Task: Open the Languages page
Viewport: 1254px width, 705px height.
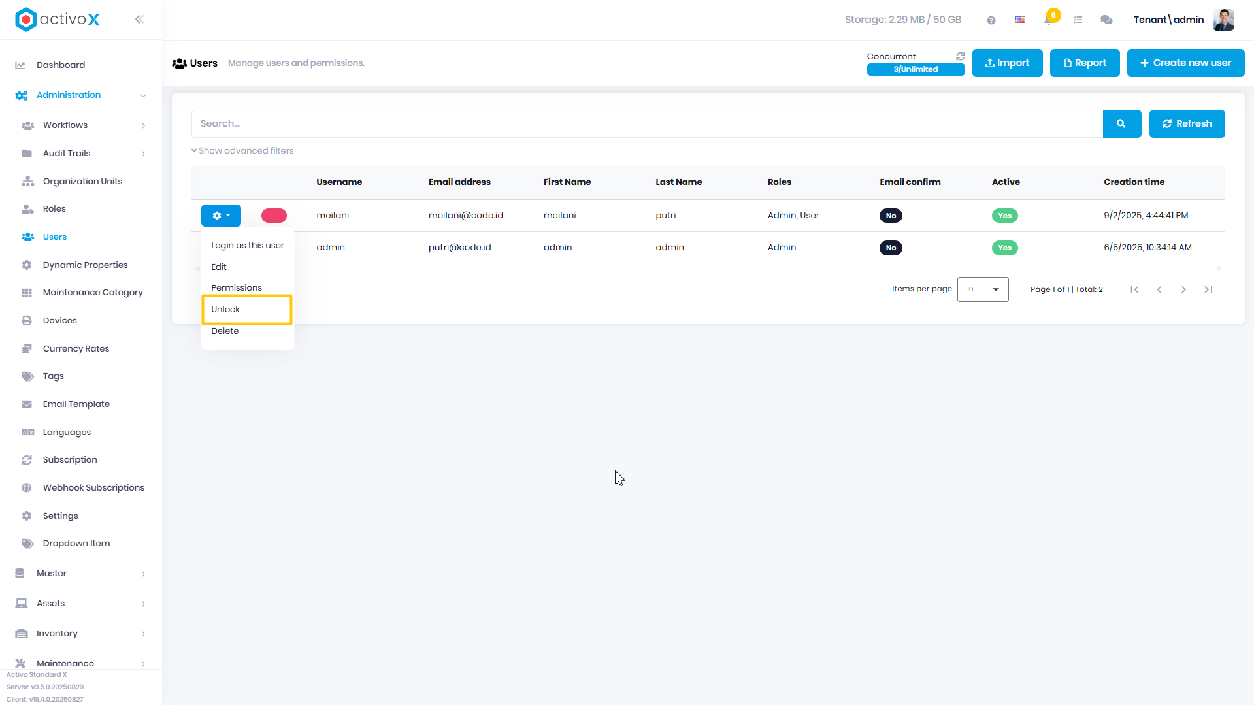Action: click(x=67, y=433)
